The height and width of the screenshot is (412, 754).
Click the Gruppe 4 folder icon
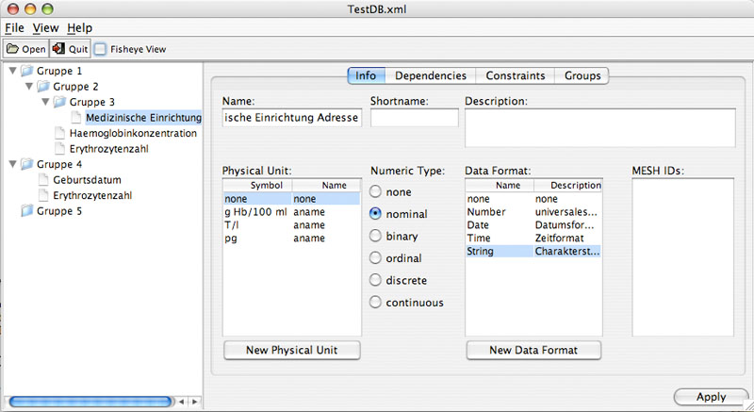coord(27,164)
